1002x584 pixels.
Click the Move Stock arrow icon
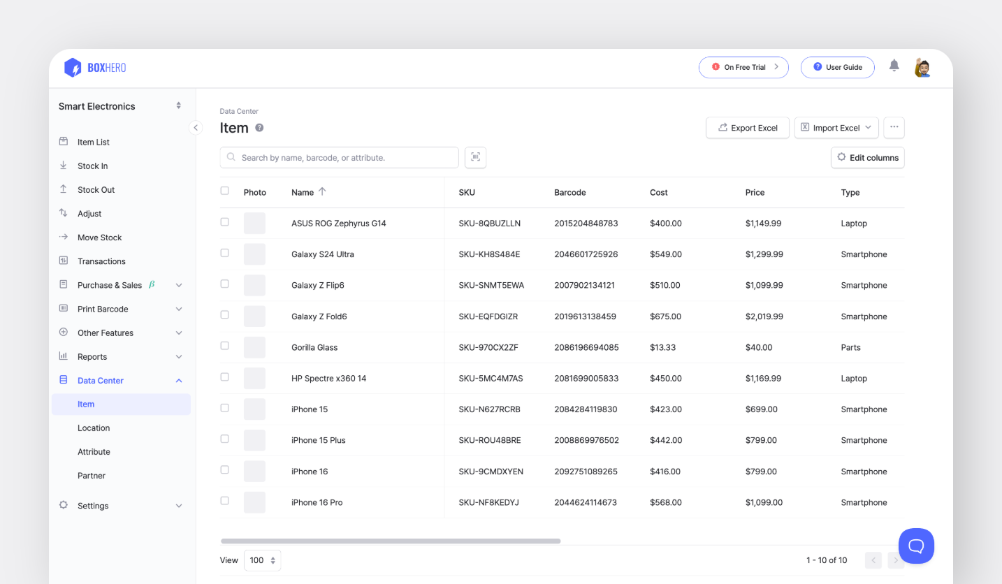[x=64, y=237]
